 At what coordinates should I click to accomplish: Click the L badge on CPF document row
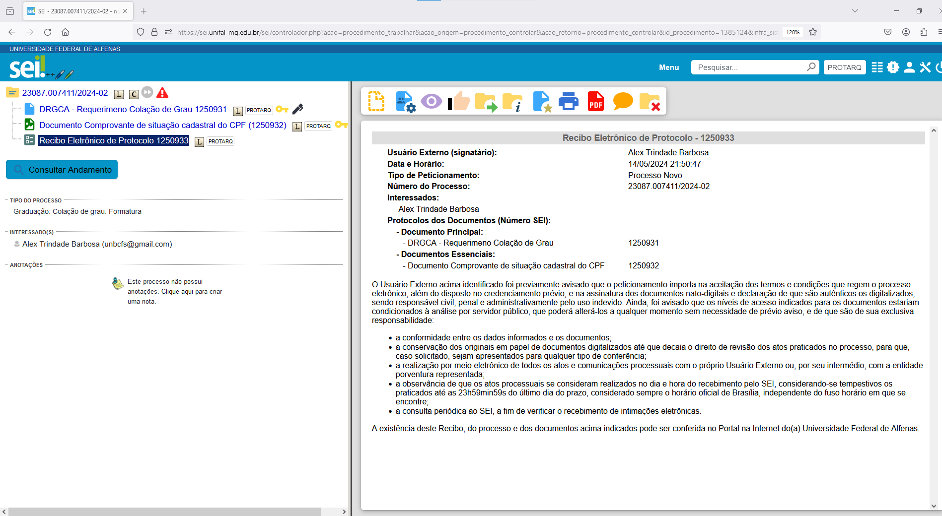coord(297,127)
